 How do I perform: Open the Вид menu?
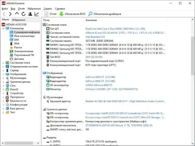[13, 9]
